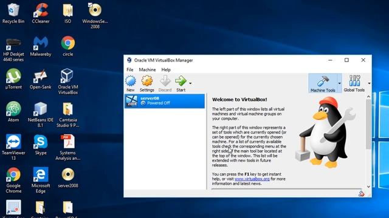The width and height of the screenshot is (389, 218).
Task: Open the Open-Sankoré desktop shortcut
Action: [x=41, y=79]
